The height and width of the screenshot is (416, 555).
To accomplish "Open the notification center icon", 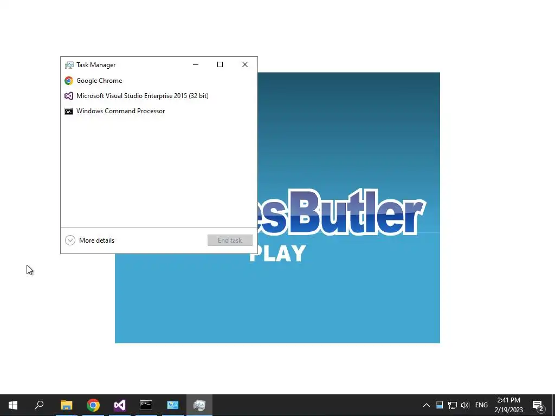I will [x=538, y=405].
